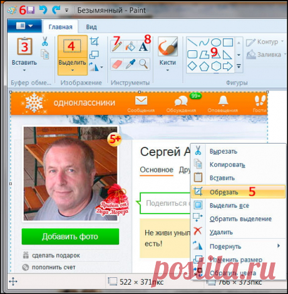288x294 pixels.
Task: Click the scissors Cut icon in ribbon
Action: 44,41
